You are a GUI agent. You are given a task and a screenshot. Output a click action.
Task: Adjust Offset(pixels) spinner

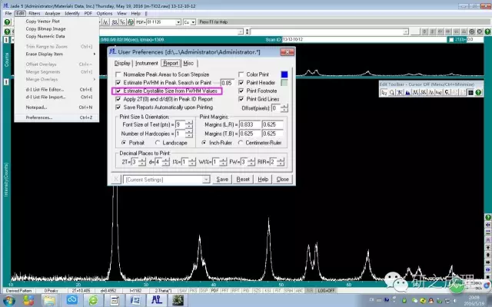[x=284, y=108]
